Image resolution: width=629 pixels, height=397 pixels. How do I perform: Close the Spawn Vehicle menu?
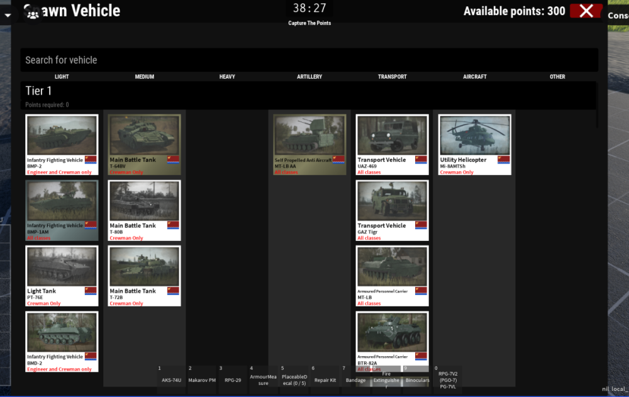point(586,11)
